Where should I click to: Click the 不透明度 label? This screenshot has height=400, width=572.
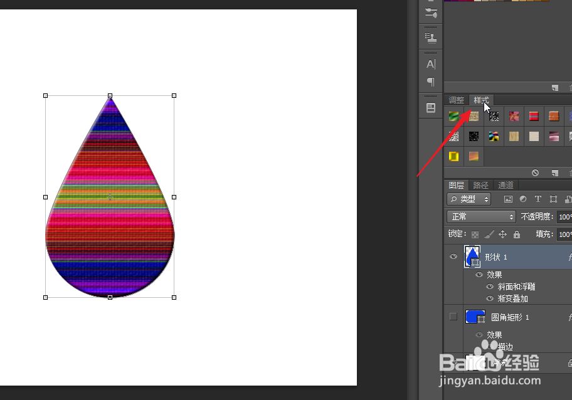[x=537, y=216]
